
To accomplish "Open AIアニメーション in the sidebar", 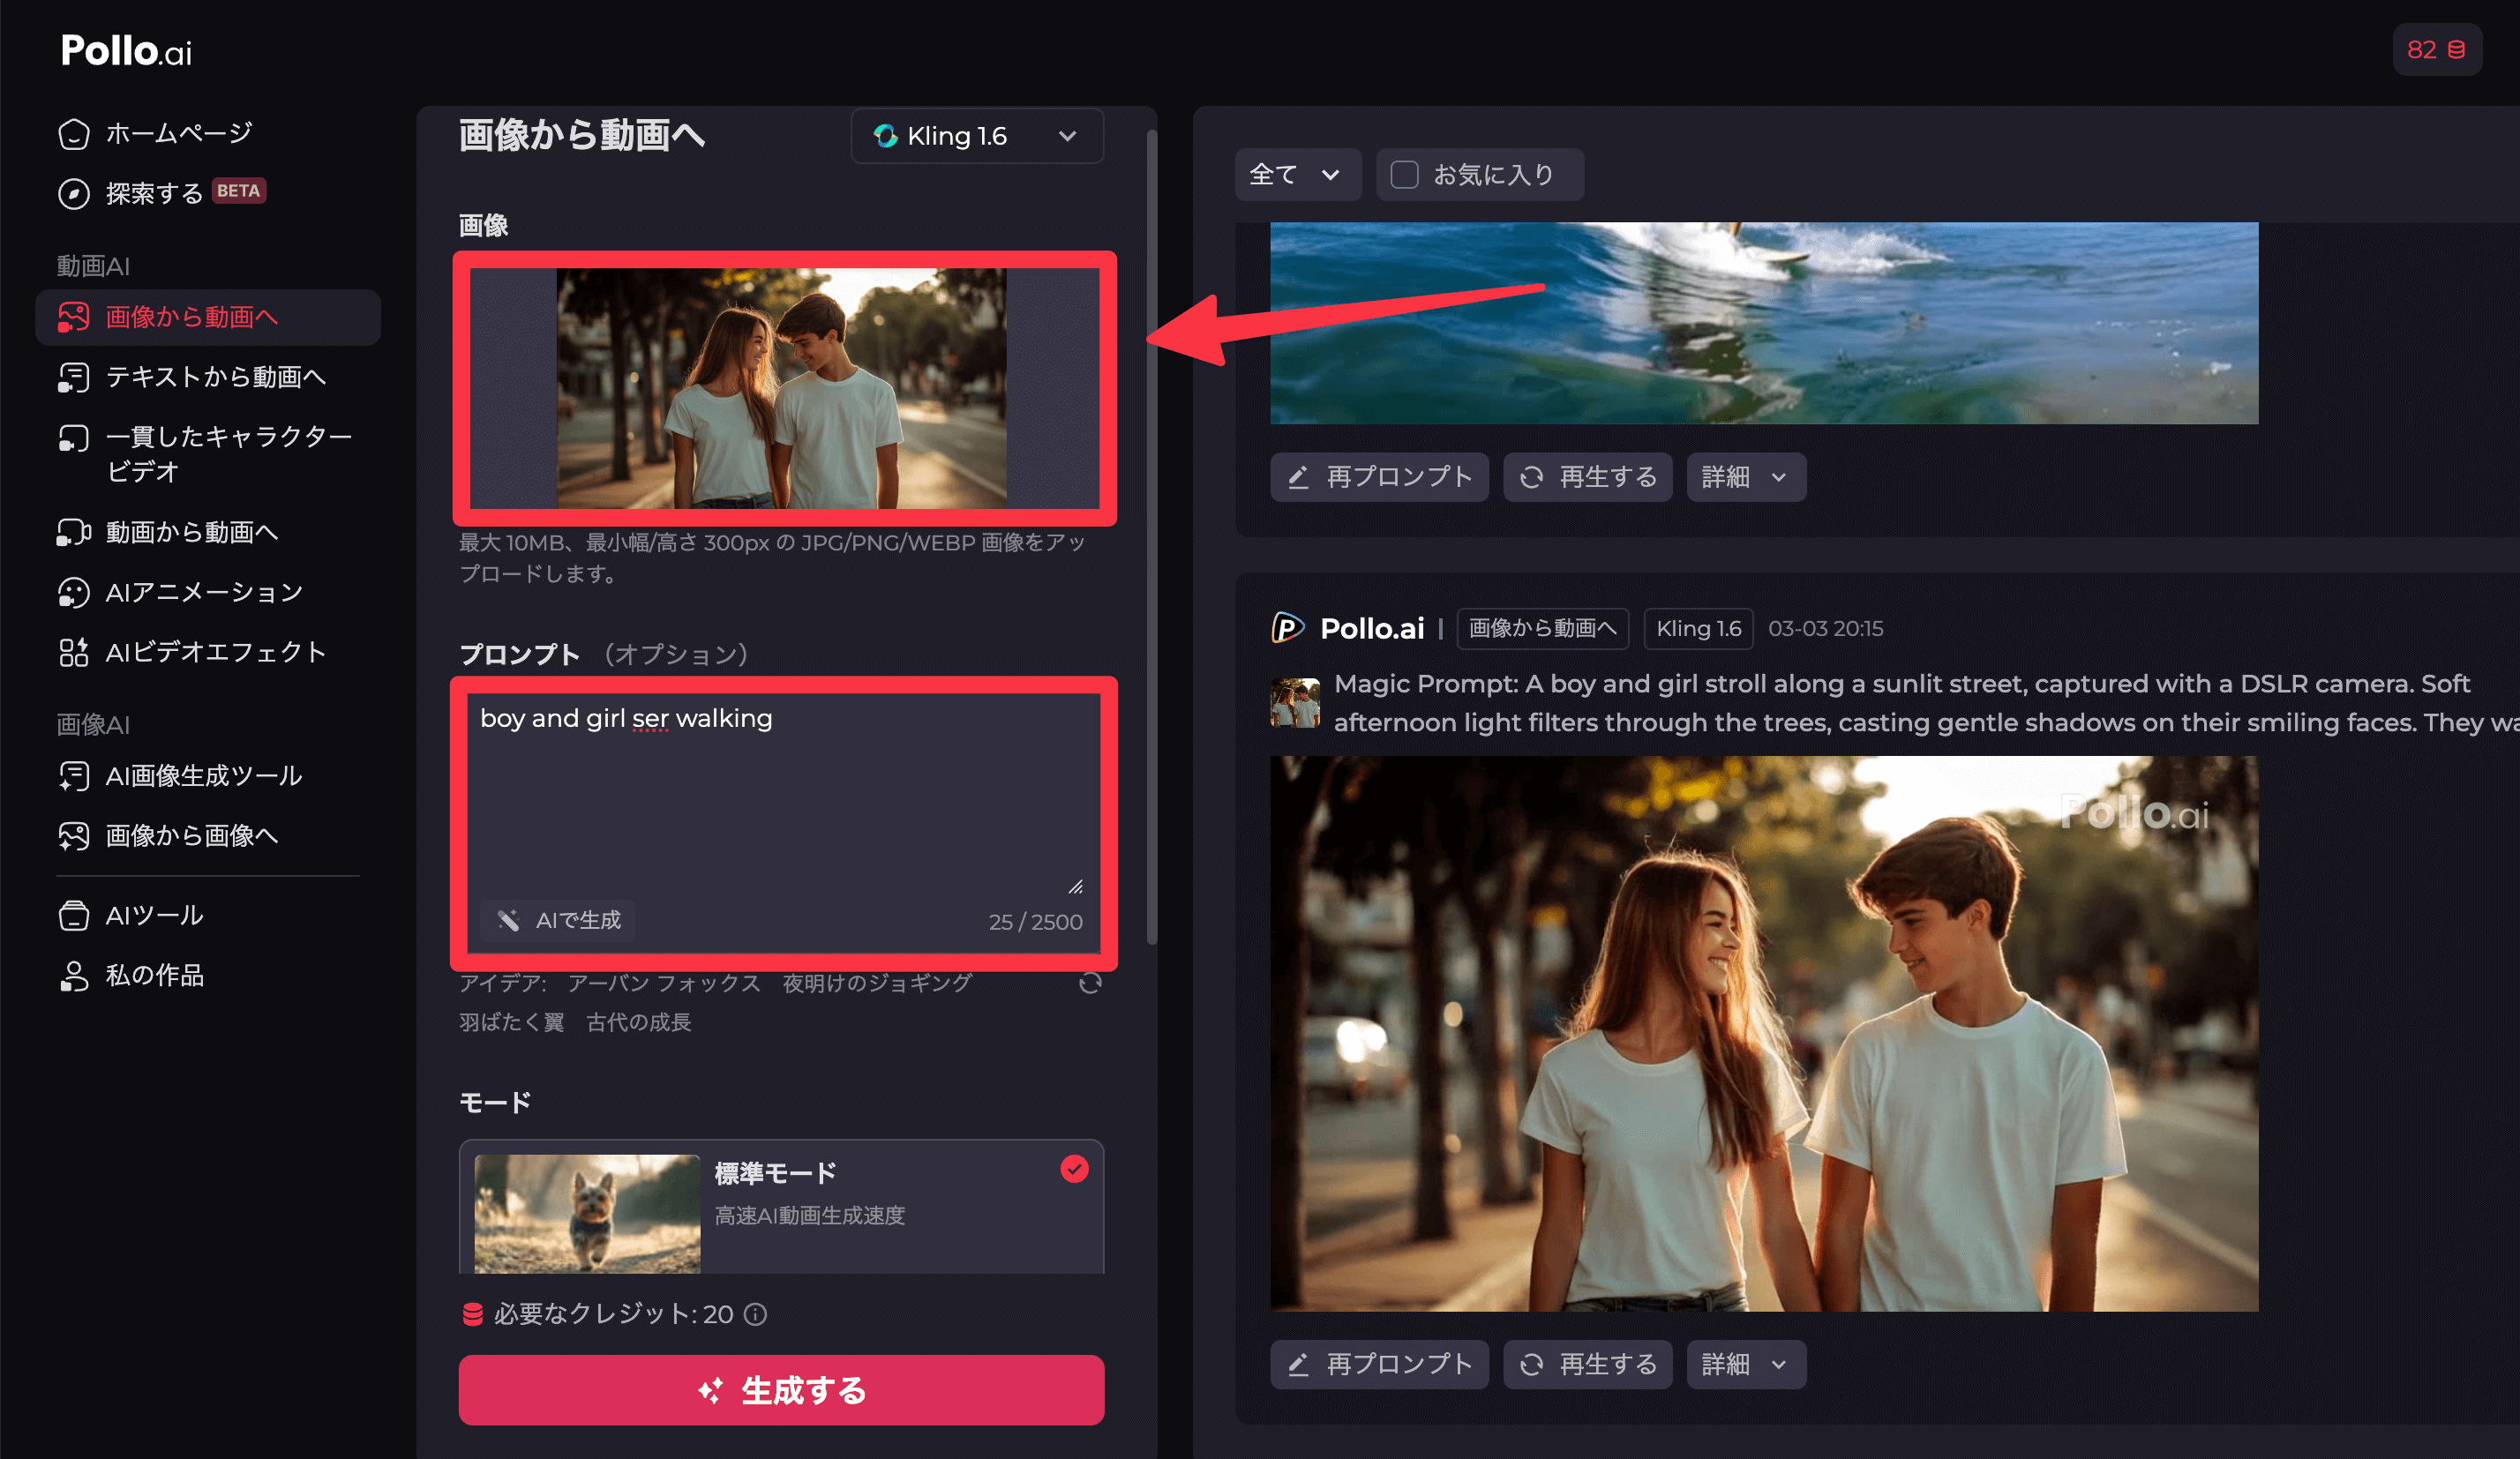I will (x=204, y=592).
